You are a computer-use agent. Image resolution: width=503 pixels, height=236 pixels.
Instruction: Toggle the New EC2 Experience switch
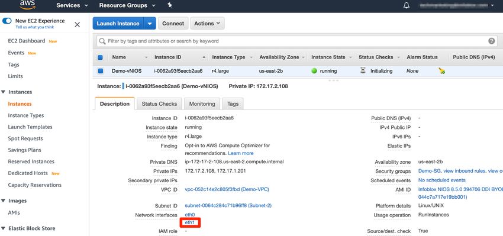pyautogui.click(x=7, y=21)
